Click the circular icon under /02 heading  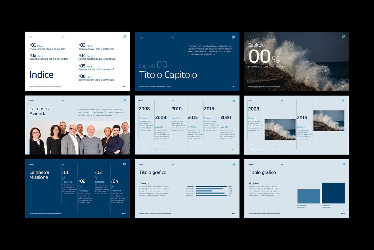click(80, 187)
